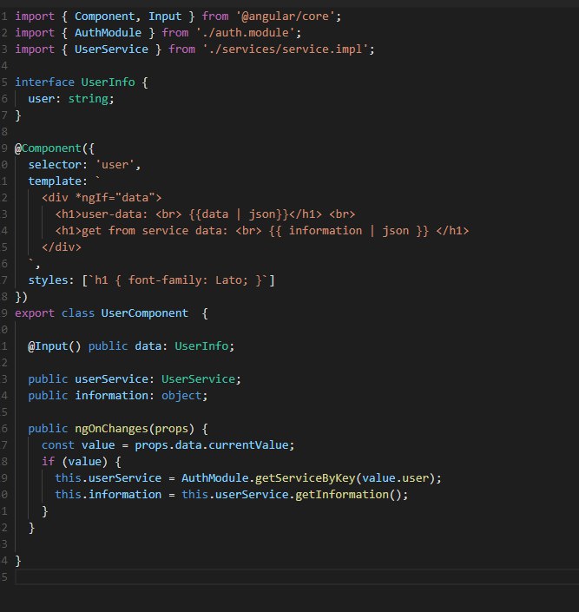Click 'props' in the ngOnChanges(props) parameter list
The width and height of the screenshot is (579, 612).
[x=171, y=429]
